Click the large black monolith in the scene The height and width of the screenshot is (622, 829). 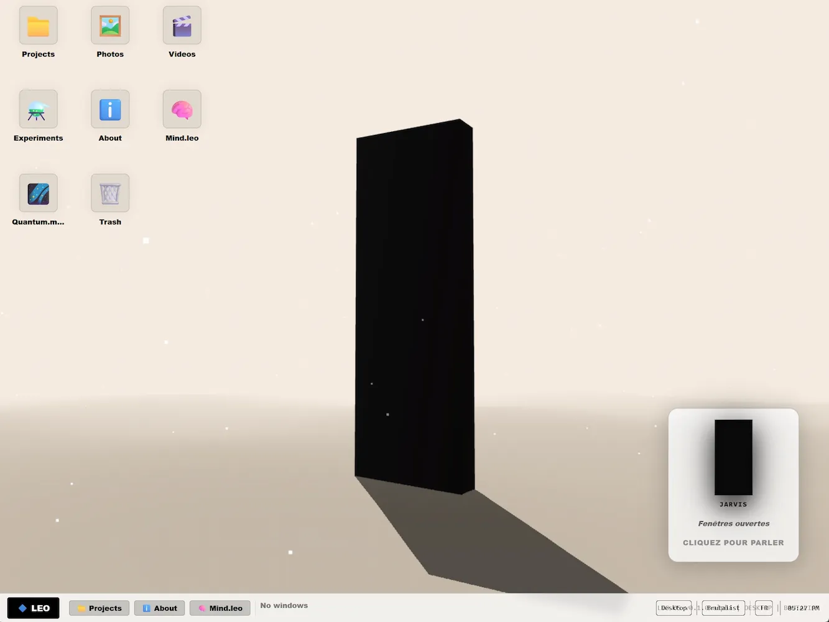[x=414, y=305]
